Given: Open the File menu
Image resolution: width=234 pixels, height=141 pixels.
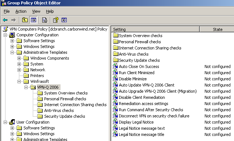Looking at the screenshot, I should [x=7, y=11].
